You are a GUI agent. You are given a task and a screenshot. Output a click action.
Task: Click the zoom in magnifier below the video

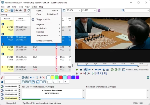point(98,73)
